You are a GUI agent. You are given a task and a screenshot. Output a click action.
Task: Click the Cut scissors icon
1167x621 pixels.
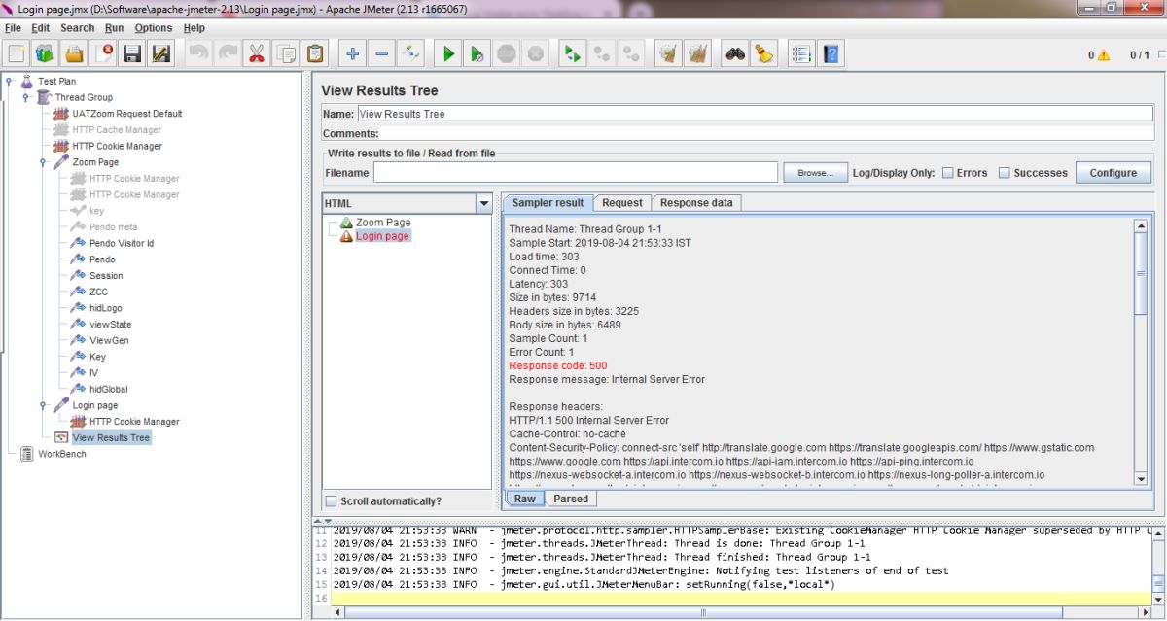coord(257,53)
